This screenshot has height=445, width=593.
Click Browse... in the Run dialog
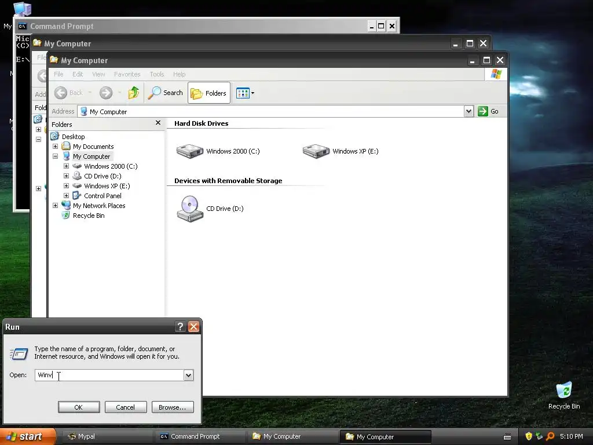[173, 407]
